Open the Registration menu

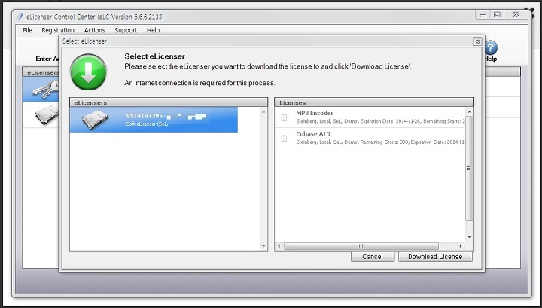pyautogui.click(x=58, y=30)
